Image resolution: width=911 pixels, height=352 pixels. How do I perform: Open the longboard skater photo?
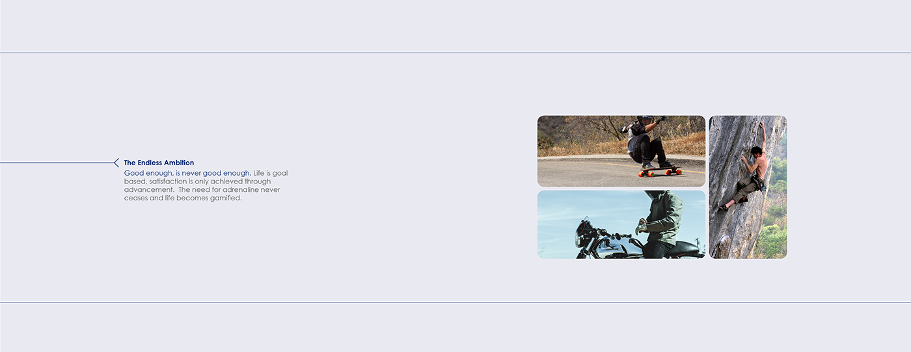tap(621, 151)
